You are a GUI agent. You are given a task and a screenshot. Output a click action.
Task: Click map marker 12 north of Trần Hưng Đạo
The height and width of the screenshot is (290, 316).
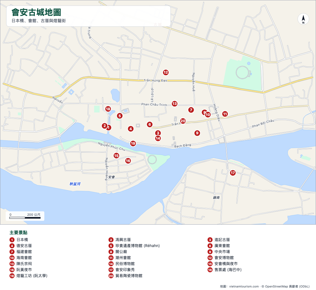166,72
